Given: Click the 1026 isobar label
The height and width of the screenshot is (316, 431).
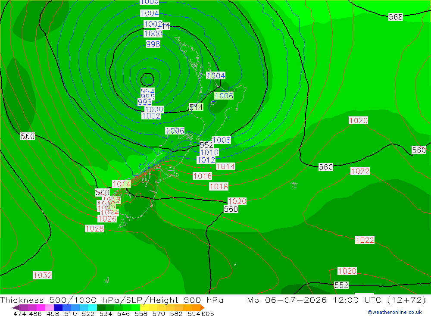Looking at the screenshot, I should (x=107, y=219).
